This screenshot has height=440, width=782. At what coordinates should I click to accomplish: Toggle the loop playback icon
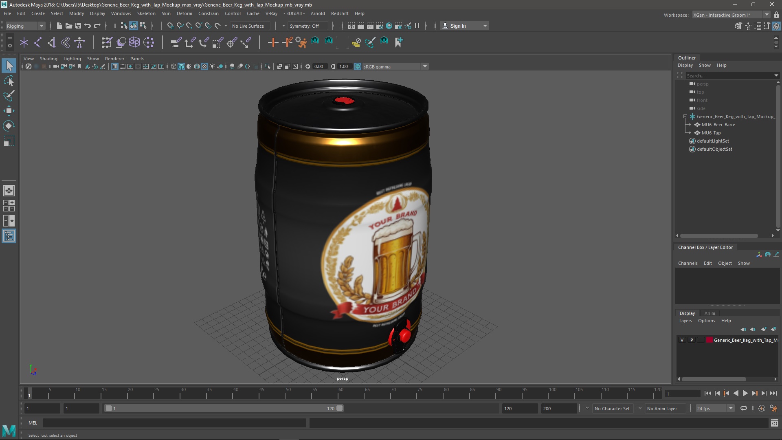[743, 408]
